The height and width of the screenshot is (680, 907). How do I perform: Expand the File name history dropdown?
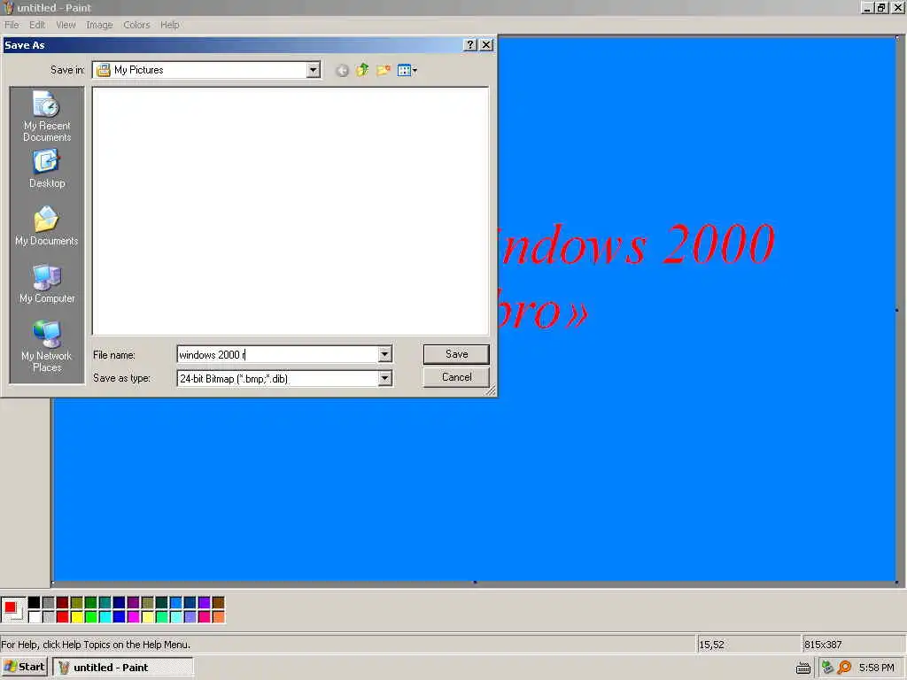click(x=384, y=354)
